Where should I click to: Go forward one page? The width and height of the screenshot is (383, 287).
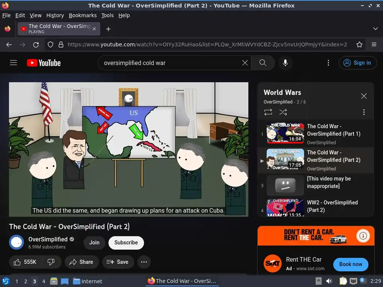[22, 44]
